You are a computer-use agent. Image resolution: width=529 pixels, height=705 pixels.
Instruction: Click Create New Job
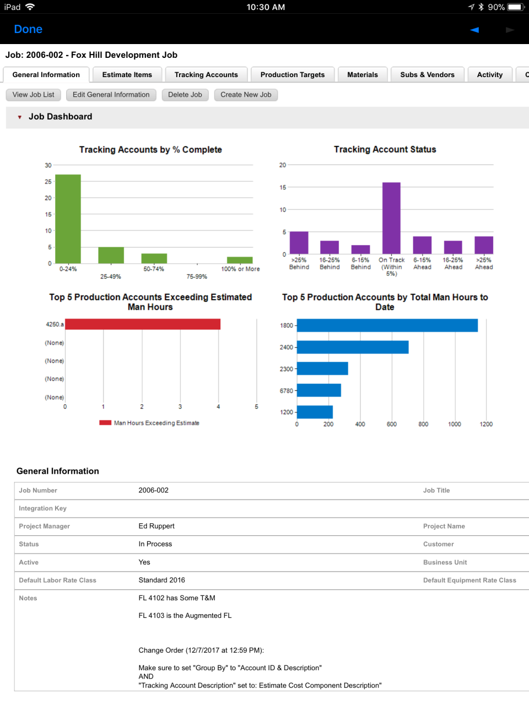(x=246, y=95)
